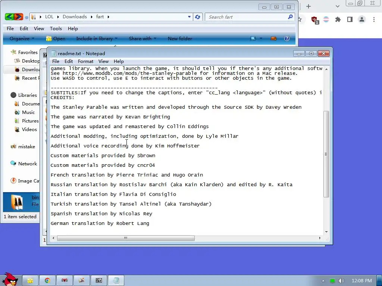382x286 pixels.
Task: Select the Music library icon
Action: point(17,112)
